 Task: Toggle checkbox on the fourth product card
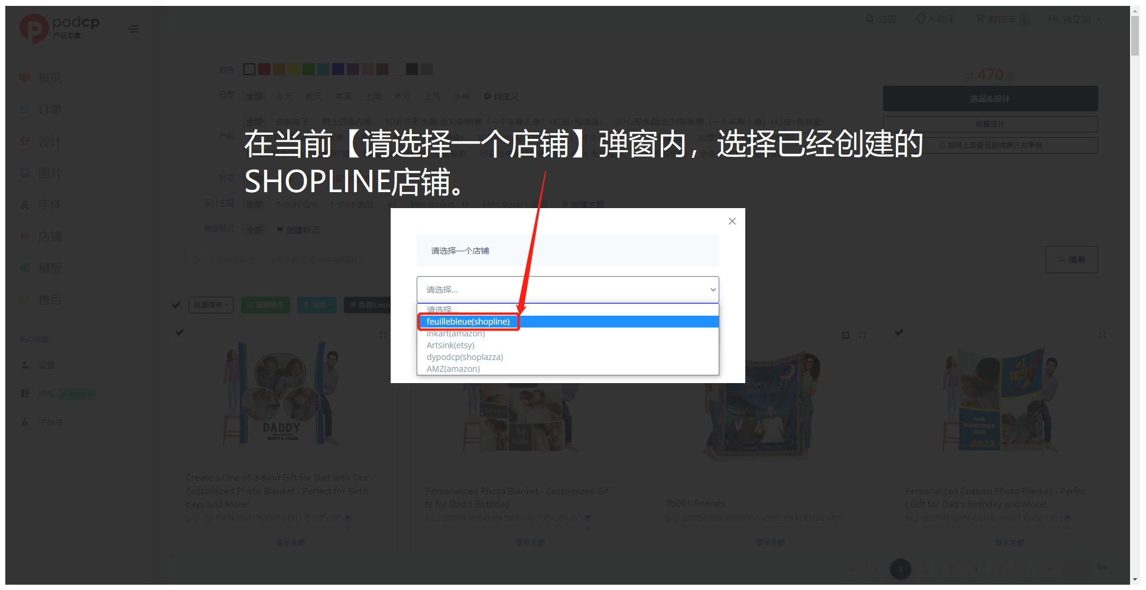click(899, 332)
